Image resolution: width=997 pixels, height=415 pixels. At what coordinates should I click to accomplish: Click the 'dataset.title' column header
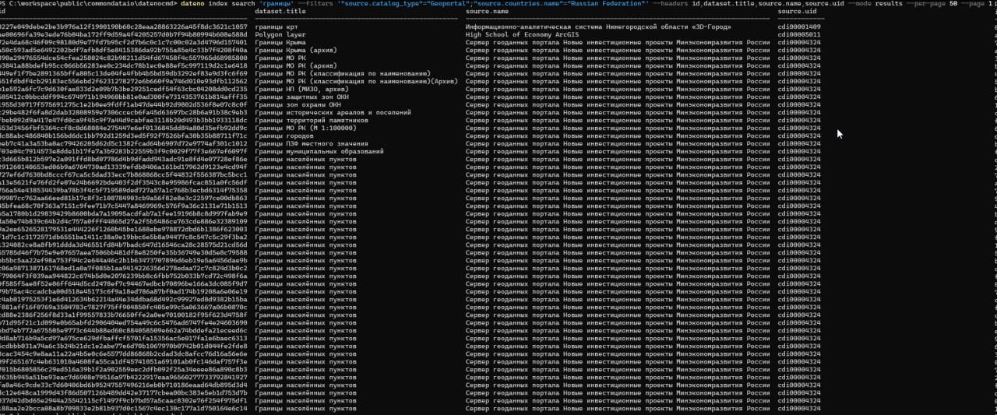pos(282,12)
